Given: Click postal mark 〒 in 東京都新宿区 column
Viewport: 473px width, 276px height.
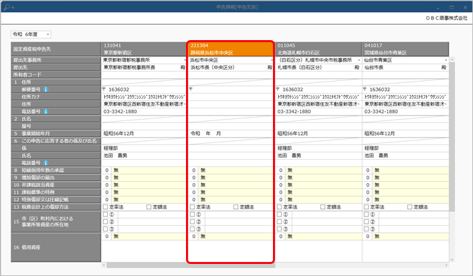Looking at the screenshot, I should point(104,89).
